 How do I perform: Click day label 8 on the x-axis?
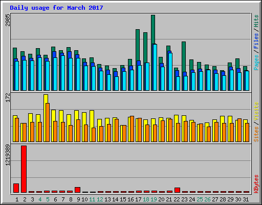pyautogui.click(x=71, y=199)
